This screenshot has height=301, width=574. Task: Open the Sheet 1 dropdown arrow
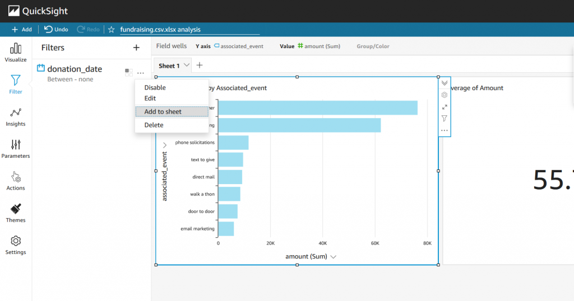click(x=187, y=65)
